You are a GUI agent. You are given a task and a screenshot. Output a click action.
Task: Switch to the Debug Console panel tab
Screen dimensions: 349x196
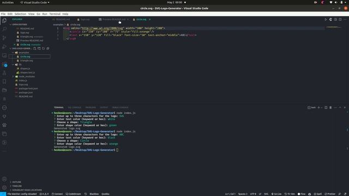click(120, 108)
